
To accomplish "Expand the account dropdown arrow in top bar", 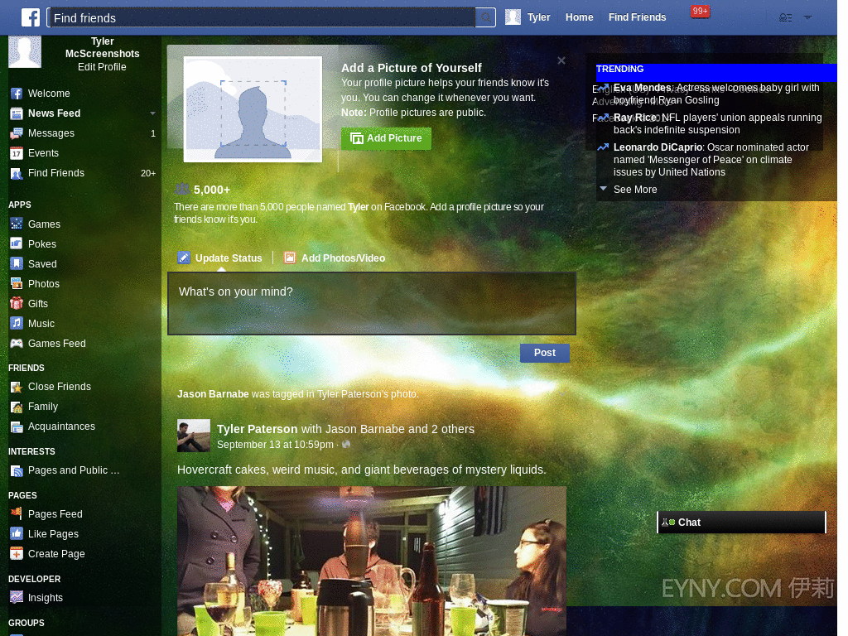I will [x=807, y=17].
